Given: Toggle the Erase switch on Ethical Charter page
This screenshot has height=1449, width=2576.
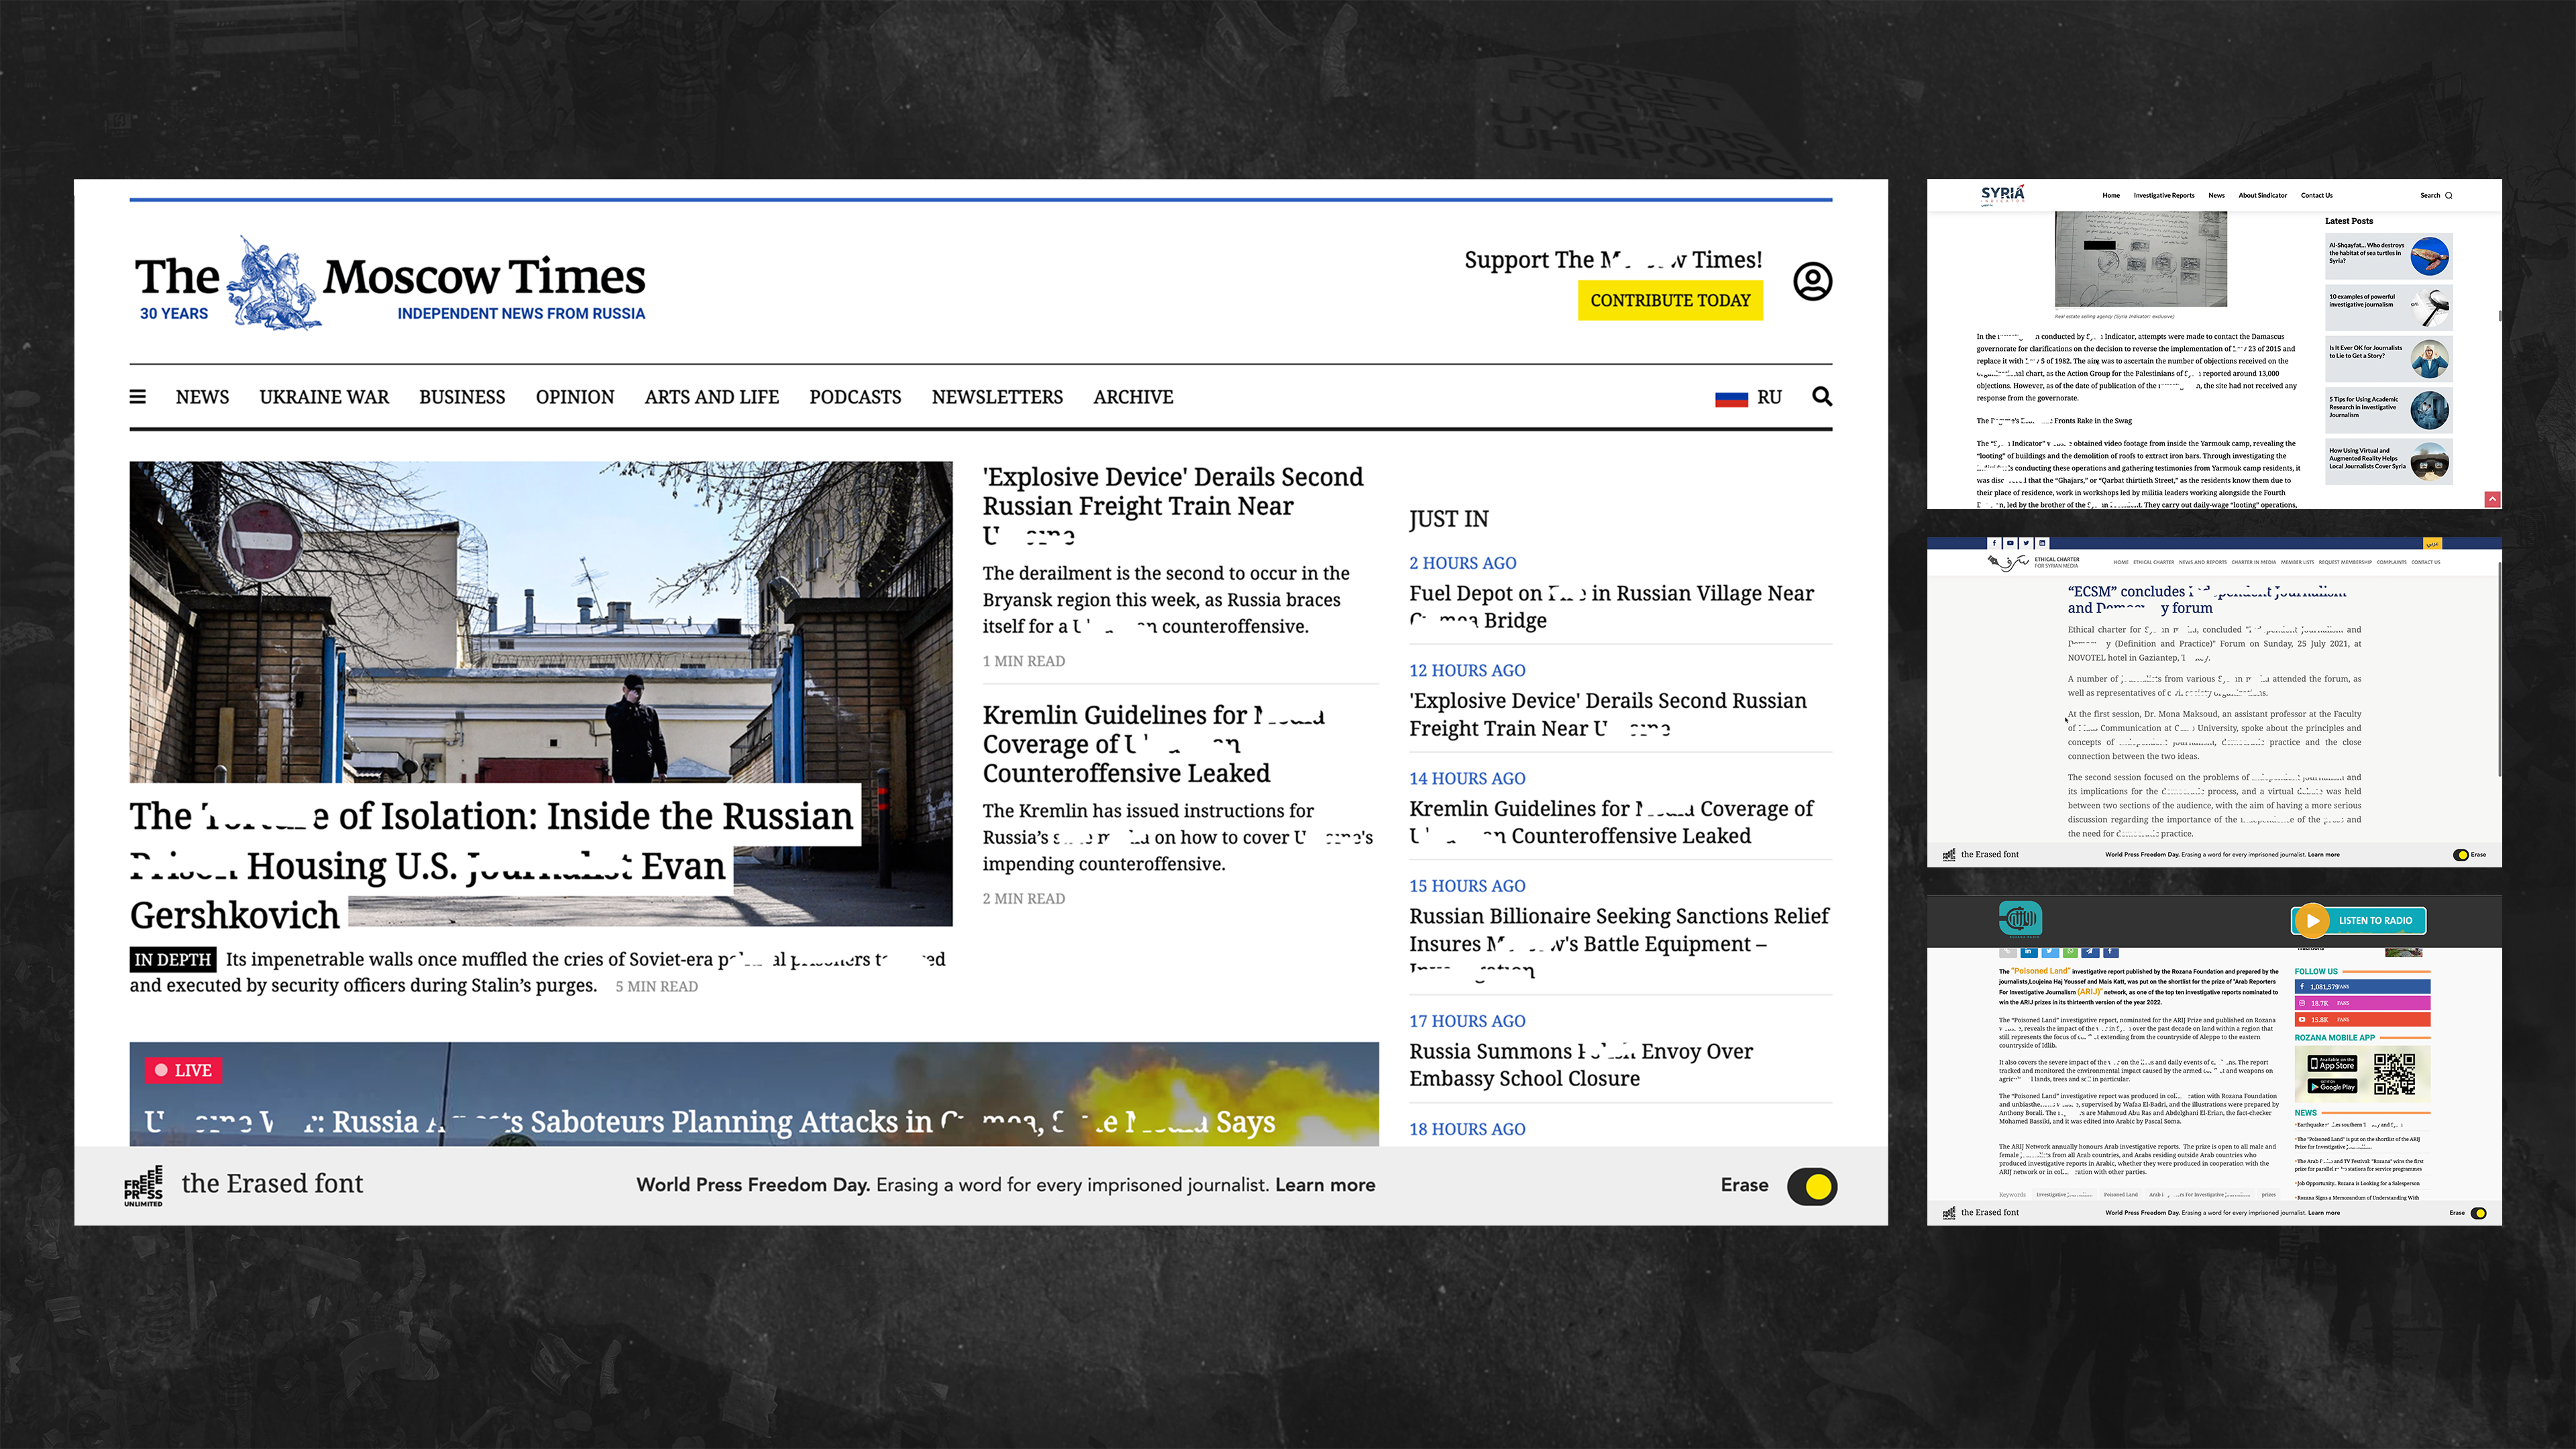Looking at the screenshot, I should pyautogui.click(x=2460, y=855).
